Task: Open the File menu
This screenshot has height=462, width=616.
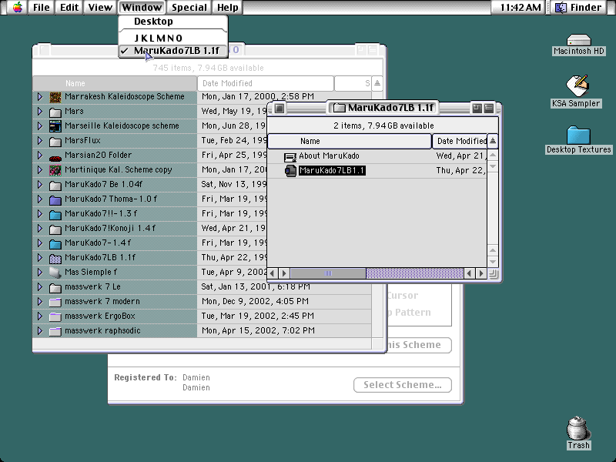Action: pyautogui.click(x=42, y=7)
